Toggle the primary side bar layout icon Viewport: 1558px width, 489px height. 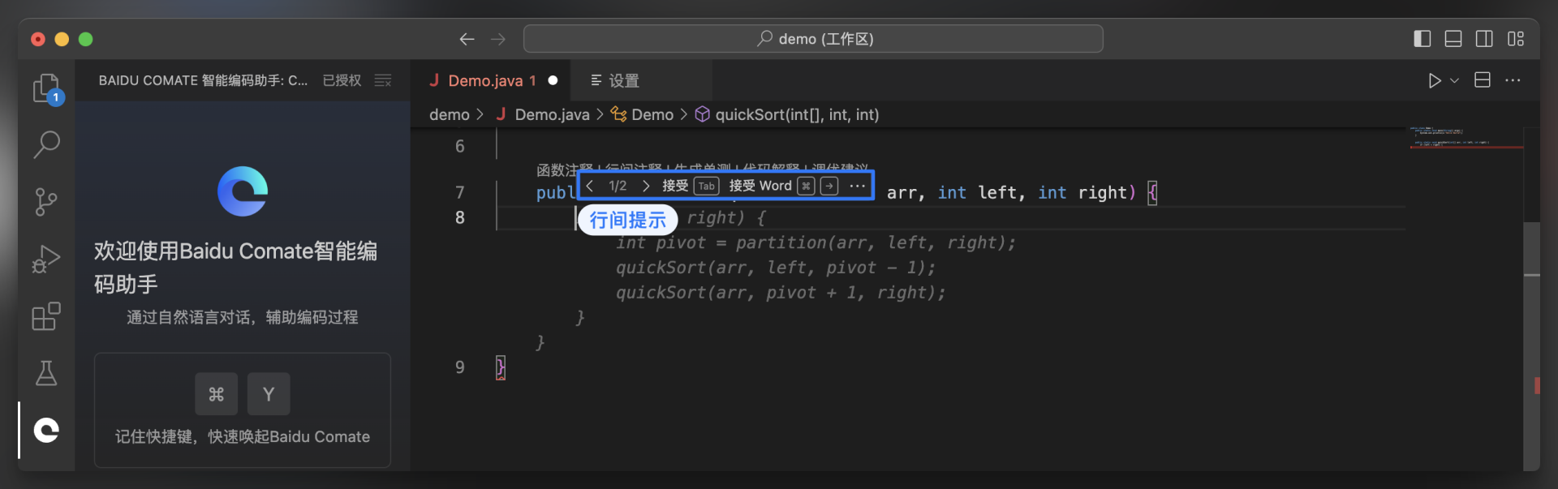click(x=1422, y=39)
